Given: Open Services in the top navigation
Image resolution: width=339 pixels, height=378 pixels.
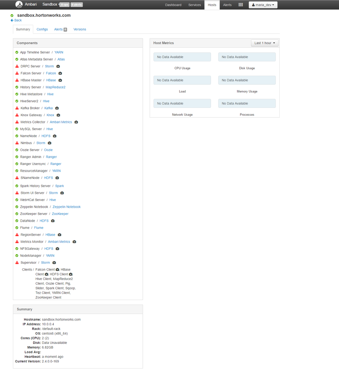Looking at the screenshot, I should tap(195, 5).
